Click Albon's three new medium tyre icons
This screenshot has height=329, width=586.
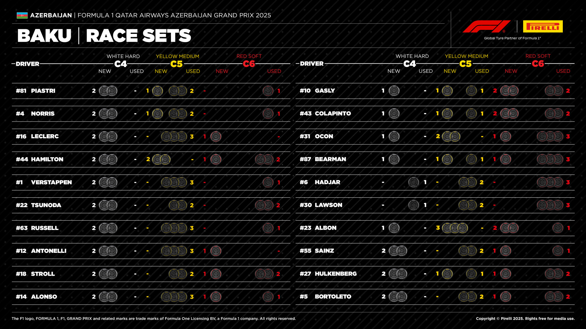tap(455, 228)
